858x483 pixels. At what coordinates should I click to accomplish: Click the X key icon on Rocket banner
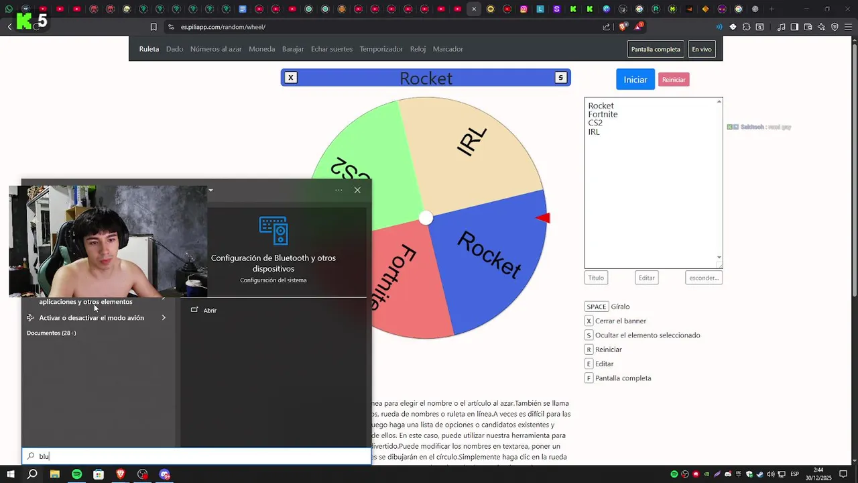tap(290, 78)
